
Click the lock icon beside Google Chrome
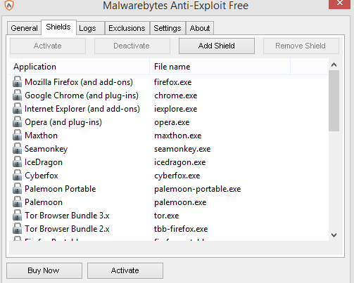pos(17,95)
